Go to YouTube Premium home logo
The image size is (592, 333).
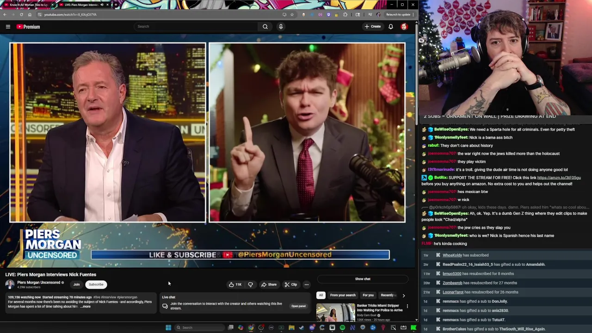[28, 27]
